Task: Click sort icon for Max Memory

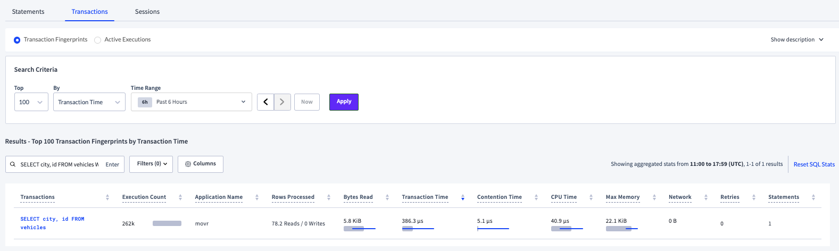Action: pyautogui.click(x=654, y=197)
